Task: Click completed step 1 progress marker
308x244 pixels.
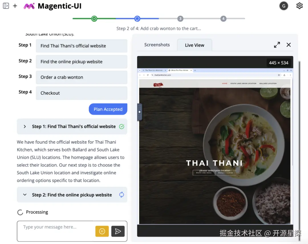Action: (94, 19)
